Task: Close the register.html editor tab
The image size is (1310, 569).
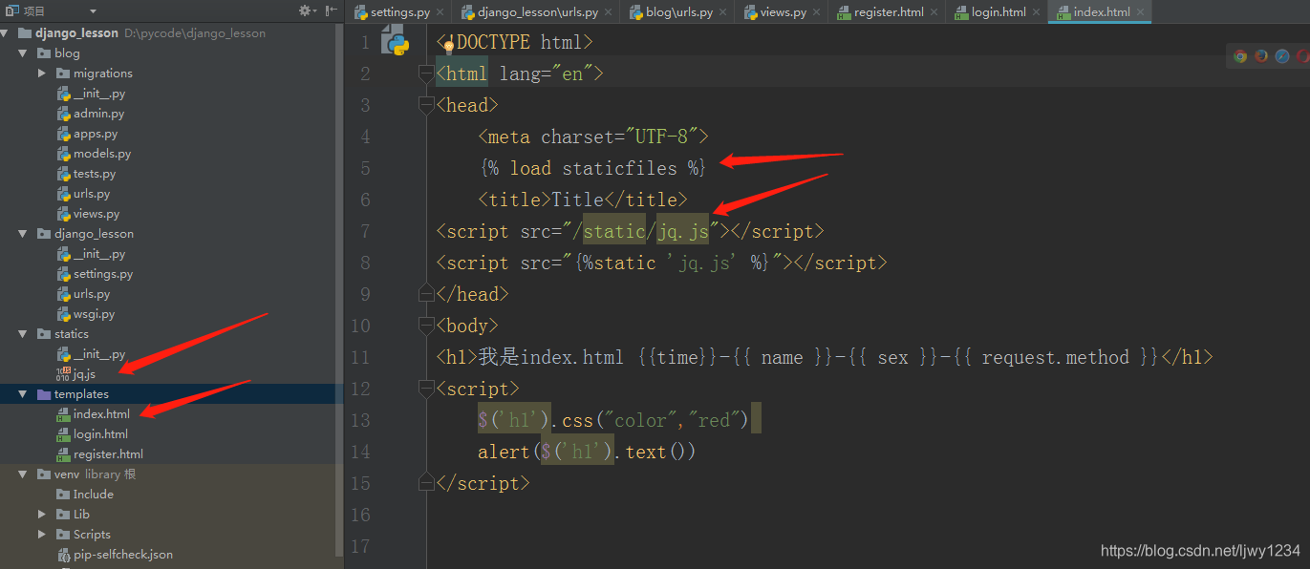Action: pyautogui.click(x=934, y=12)
